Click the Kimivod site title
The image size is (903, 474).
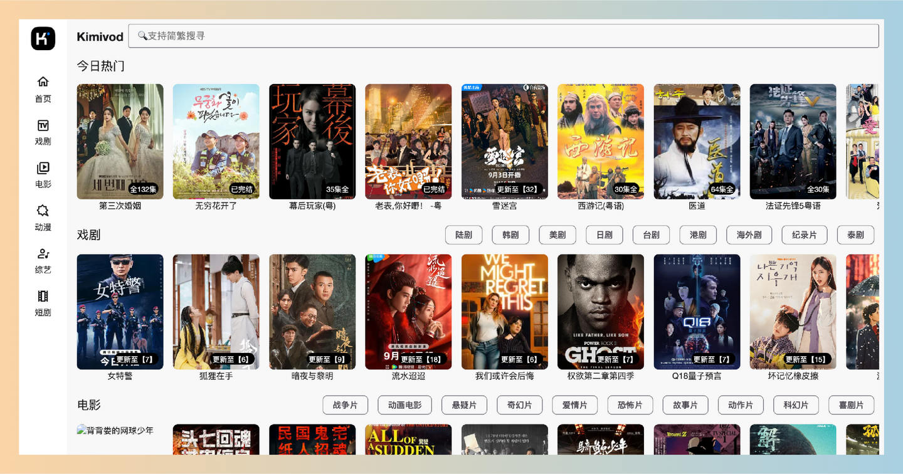100,36
